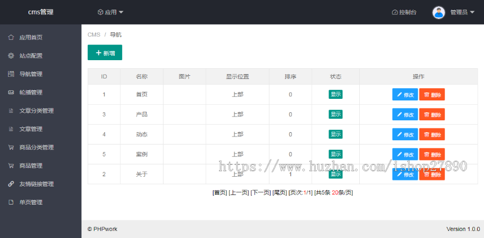Click 修改 for the 动态 row
This screenshot has height=238, width=484.
click(x=405, y=134)
